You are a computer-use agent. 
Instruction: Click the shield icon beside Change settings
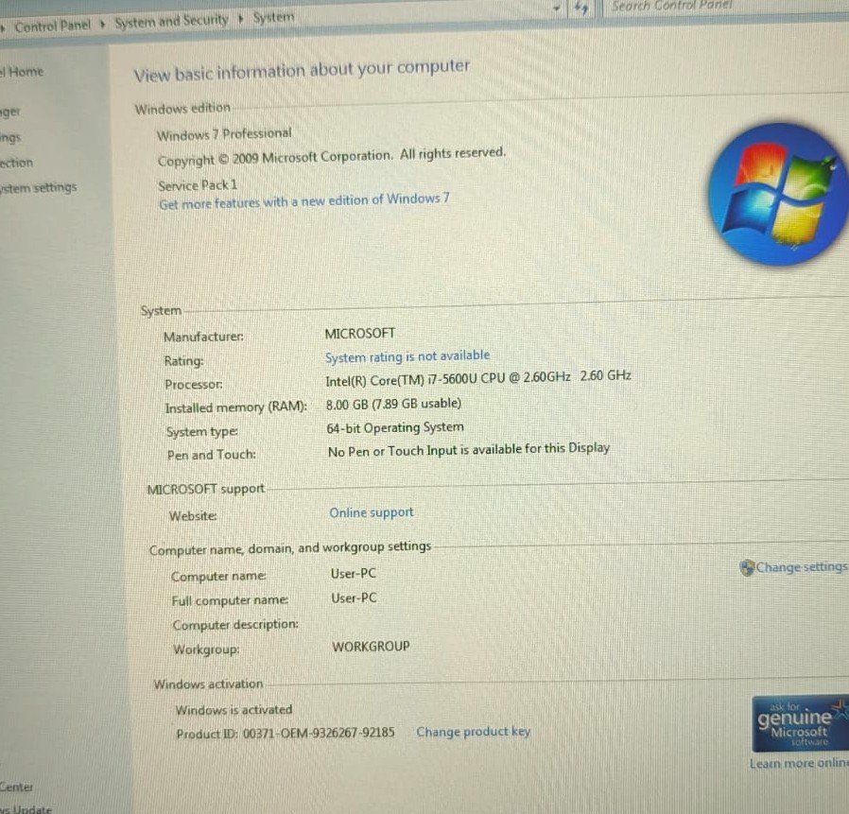pyautogui.click(x=747, y=567)
